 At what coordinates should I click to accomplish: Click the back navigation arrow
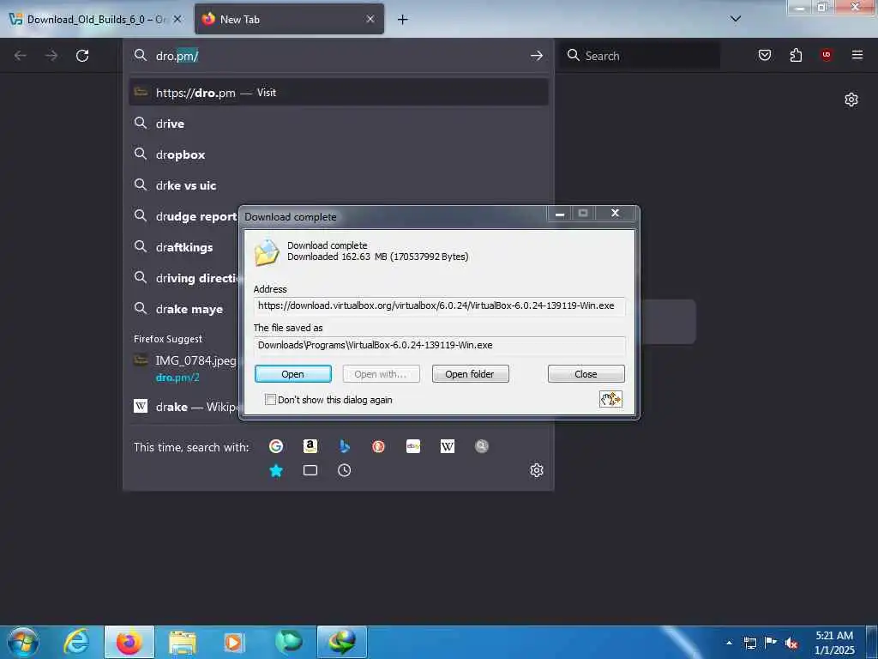21,56
